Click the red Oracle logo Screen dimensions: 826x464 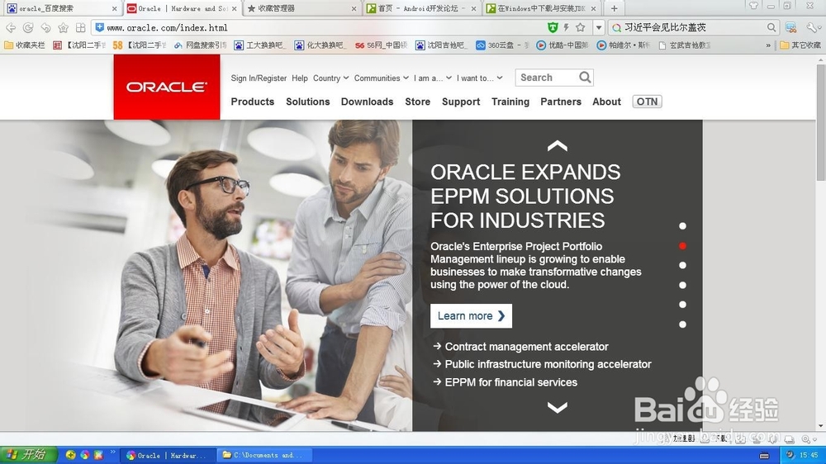(167, 87)
